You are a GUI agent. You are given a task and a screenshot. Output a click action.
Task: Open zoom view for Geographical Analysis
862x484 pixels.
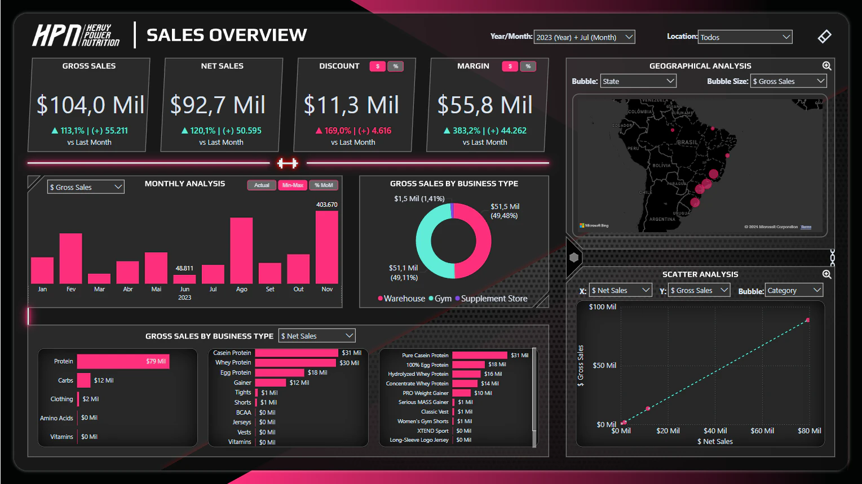coord(826,66)
